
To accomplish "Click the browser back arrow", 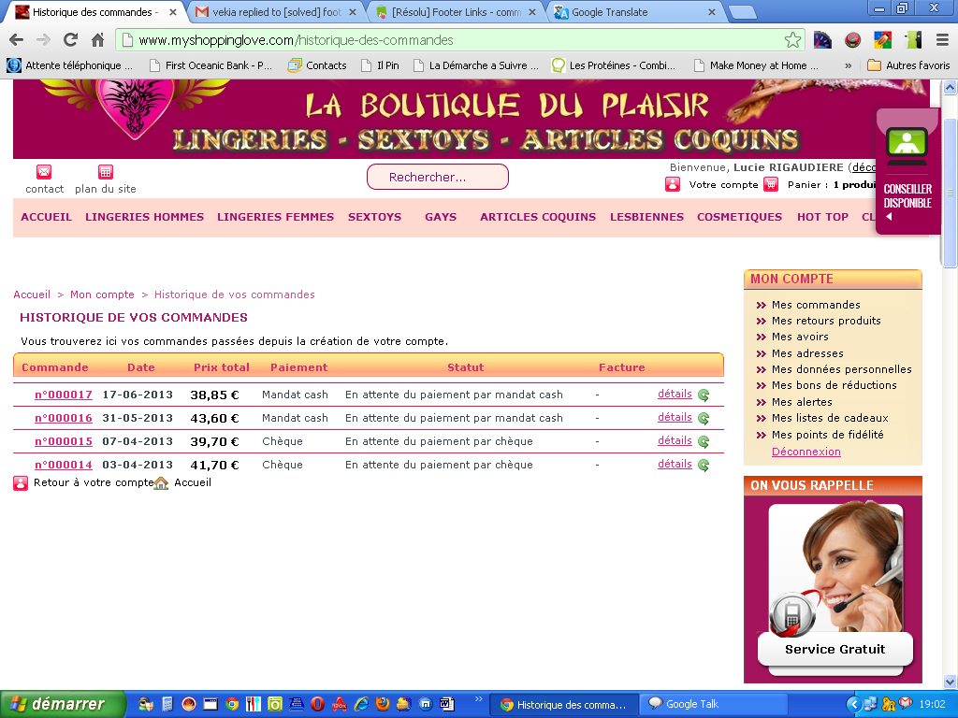I will tap(17, 40).
